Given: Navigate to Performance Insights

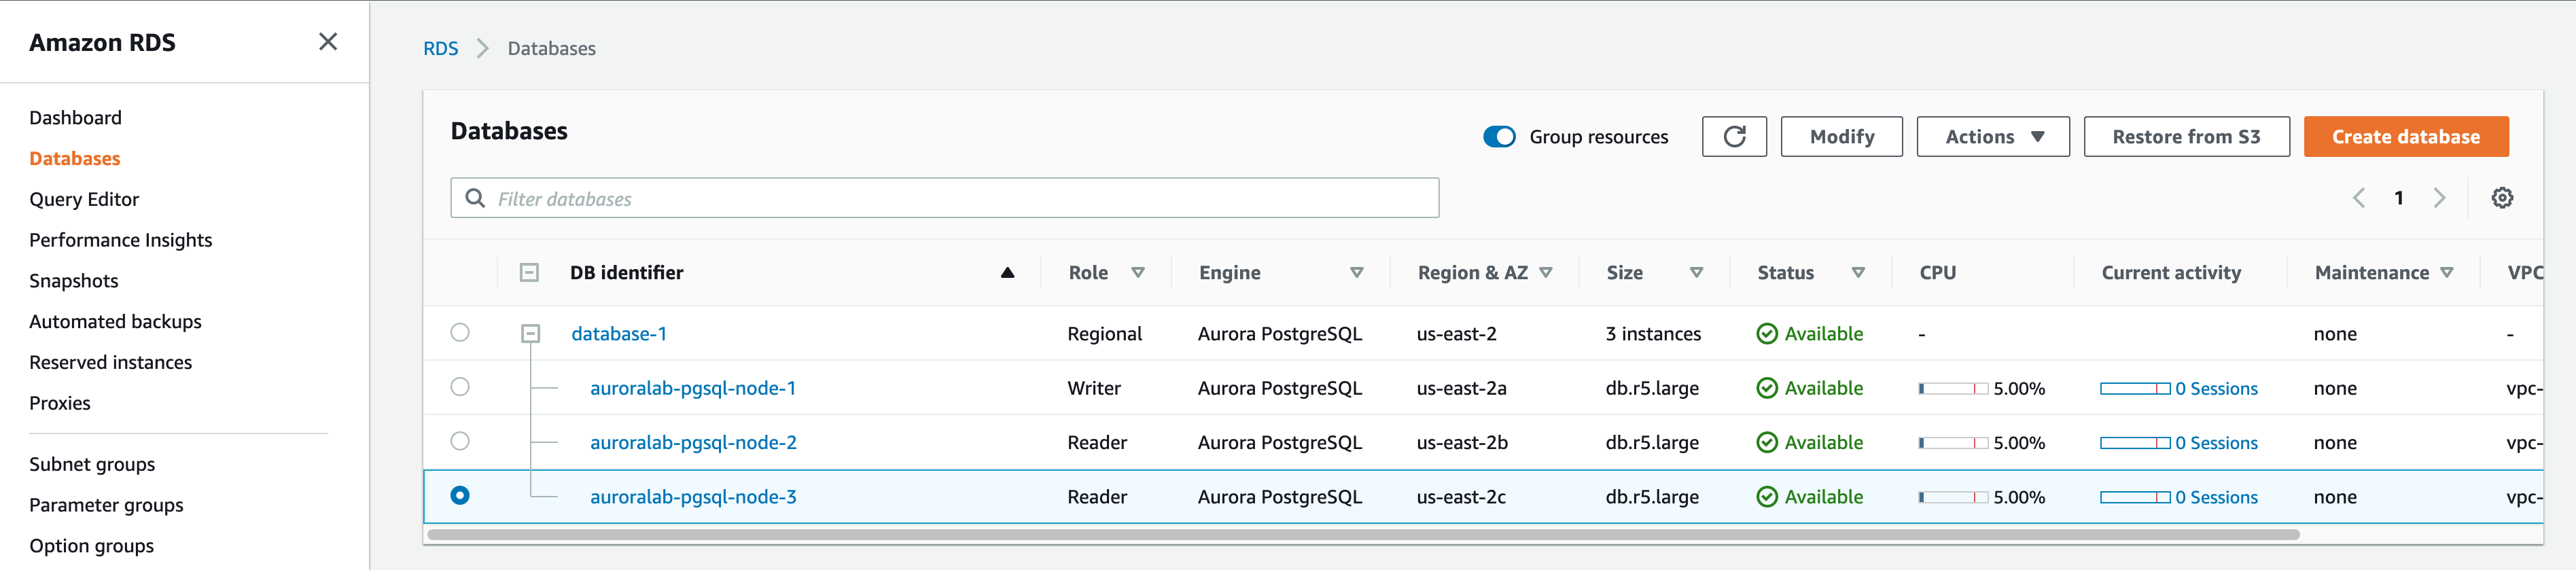Looking at the screenshot, I should 121,240.
